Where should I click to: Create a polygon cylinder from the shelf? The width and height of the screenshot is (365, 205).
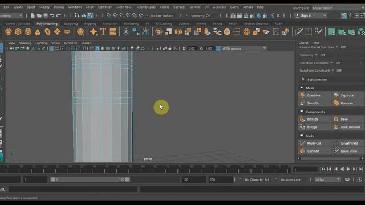point(28,32)
